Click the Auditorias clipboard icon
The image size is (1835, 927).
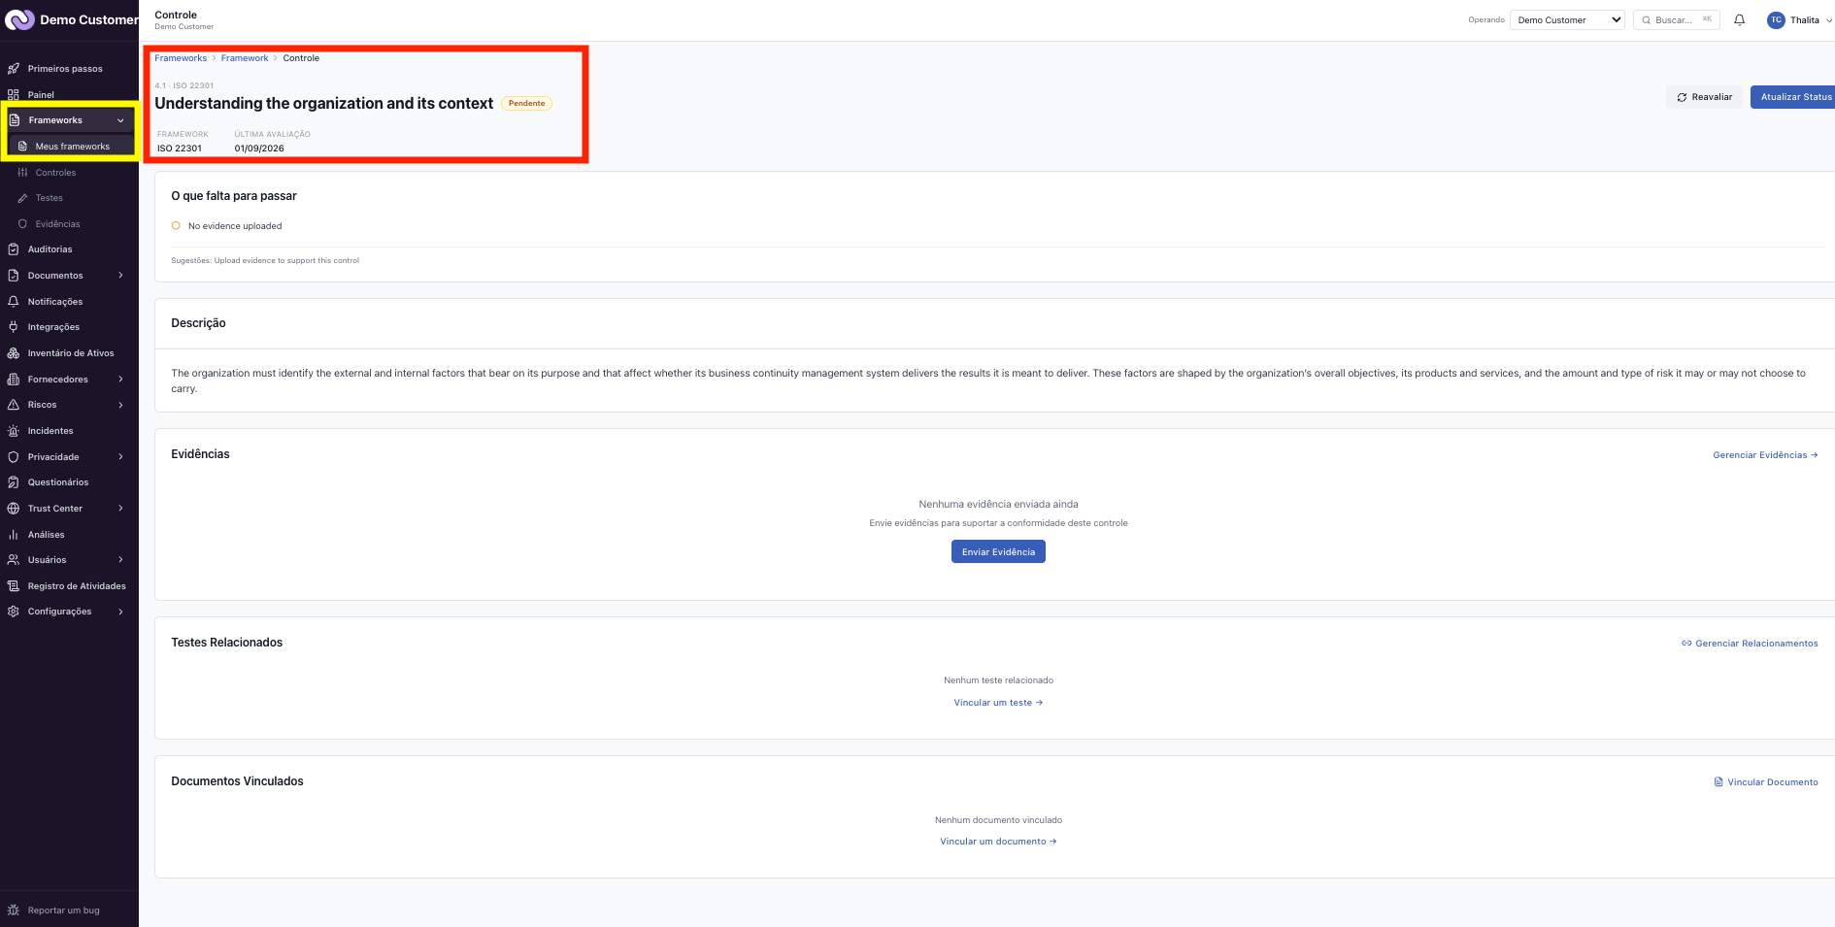[x=14, y=249]
